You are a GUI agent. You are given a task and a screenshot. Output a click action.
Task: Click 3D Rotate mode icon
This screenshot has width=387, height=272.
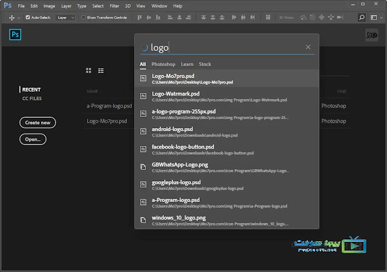point(303,18)
